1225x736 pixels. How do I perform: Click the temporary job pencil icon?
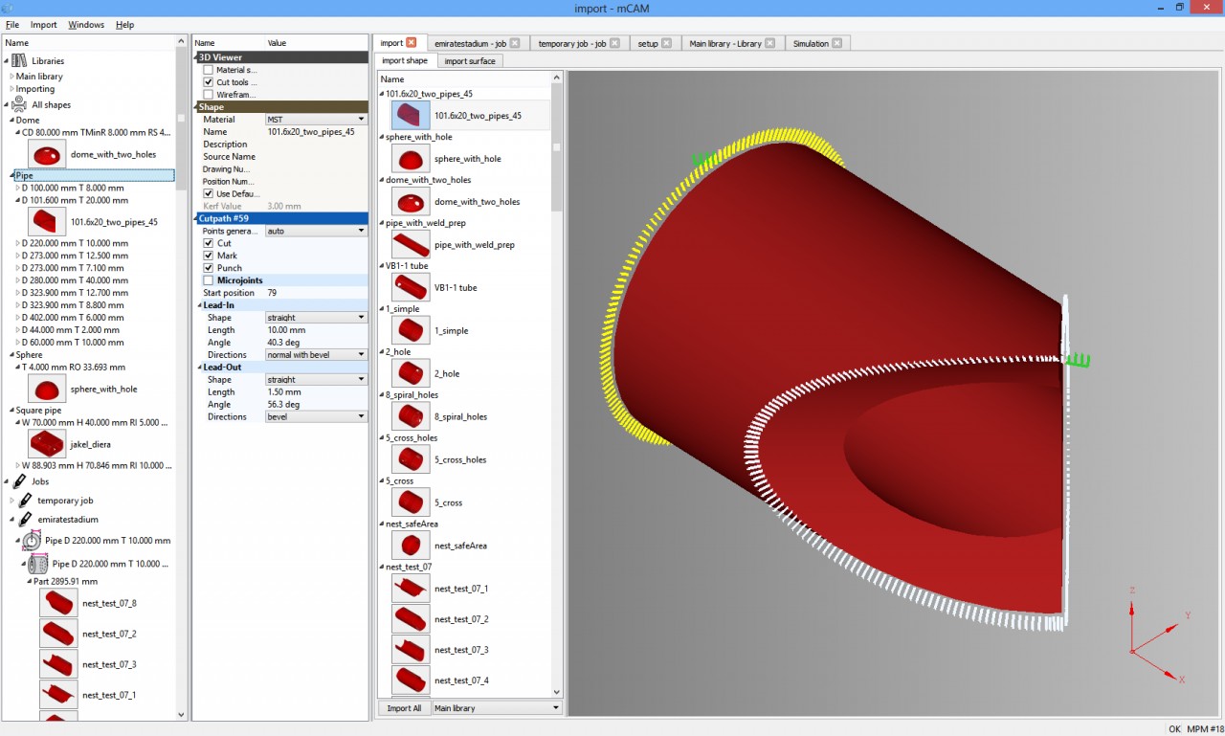click(x=26, y=501)
